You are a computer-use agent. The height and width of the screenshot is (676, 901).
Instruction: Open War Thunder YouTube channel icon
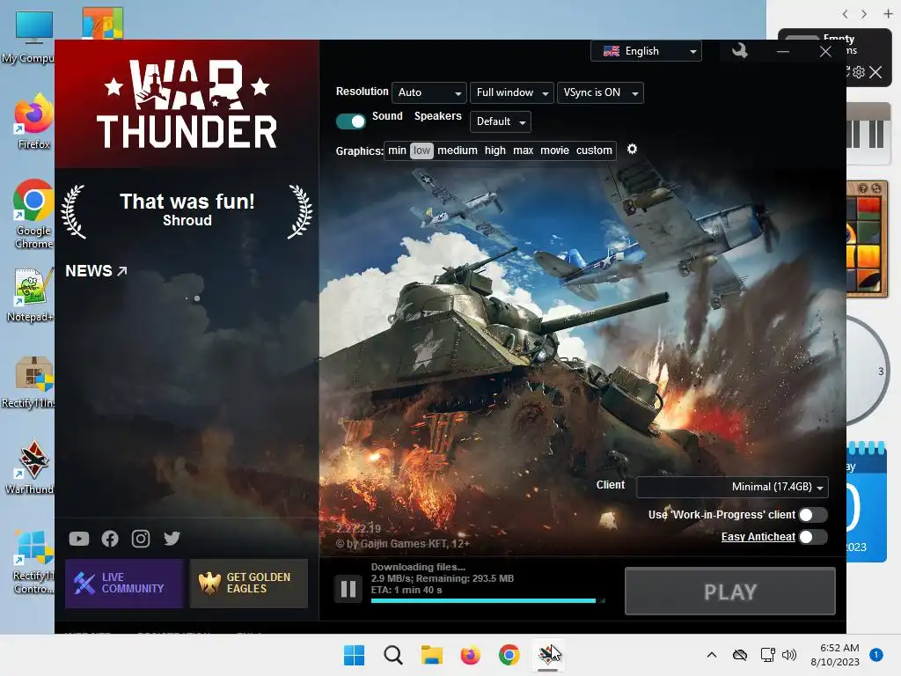[x=79, y=539]
